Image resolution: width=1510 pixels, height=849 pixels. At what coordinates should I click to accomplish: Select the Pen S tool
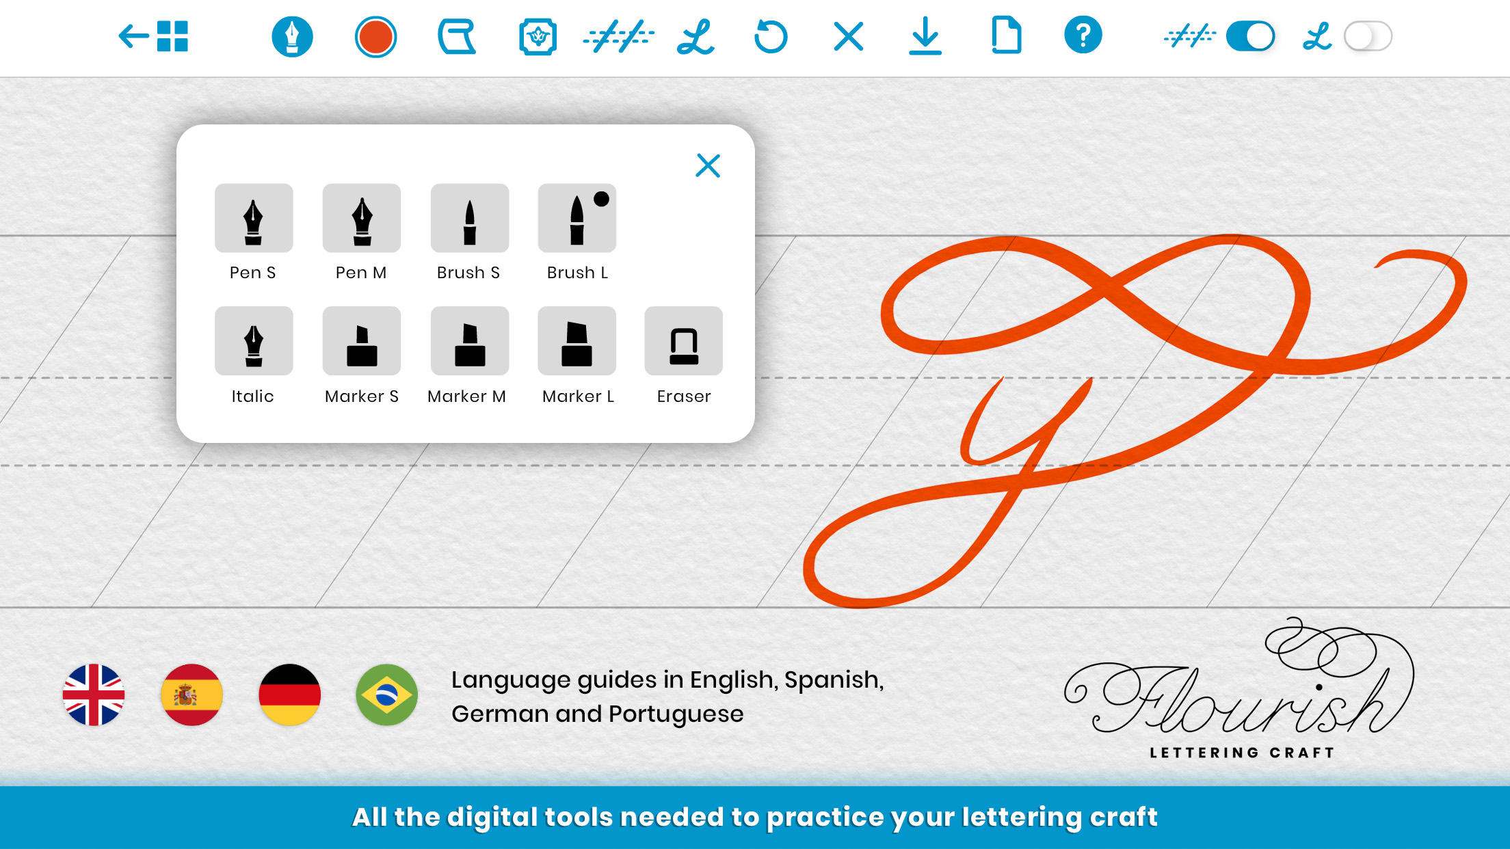[254, 218]
